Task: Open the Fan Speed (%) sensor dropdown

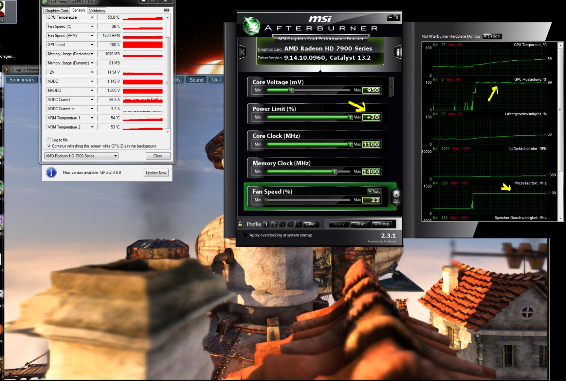Action: tap(92, 26)
